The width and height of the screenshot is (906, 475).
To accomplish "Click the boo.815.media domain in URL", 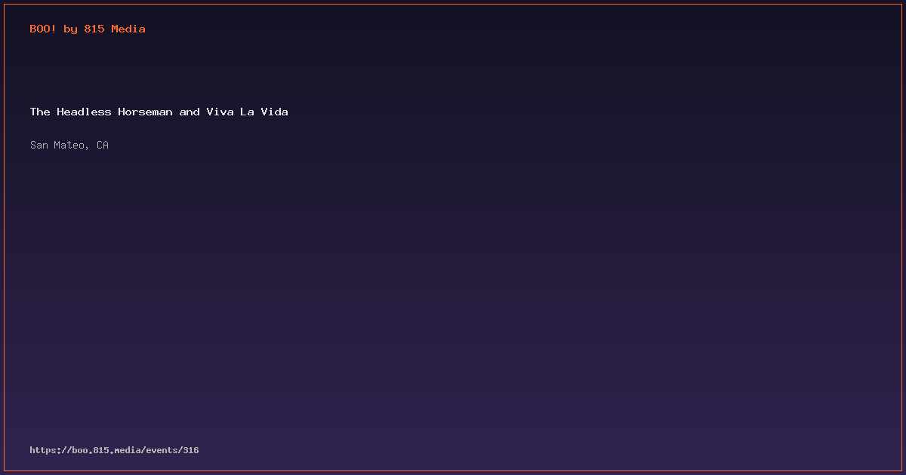I will [x=106, y=450].
